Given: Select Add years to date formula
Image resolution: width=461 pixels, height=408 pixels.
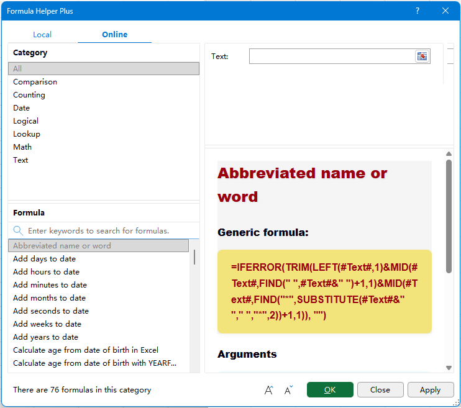Looking at the screenshot, I should pyautogui.click(x=99, y=337).
